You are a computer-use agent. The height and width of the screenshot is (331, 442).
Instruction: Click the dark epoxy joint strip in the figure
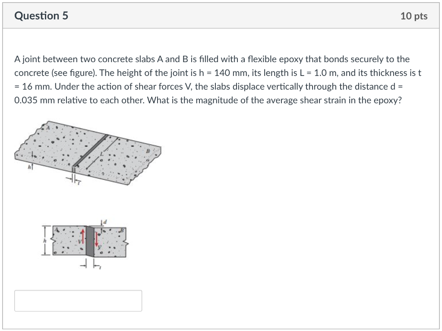click(x=89, y=241)
